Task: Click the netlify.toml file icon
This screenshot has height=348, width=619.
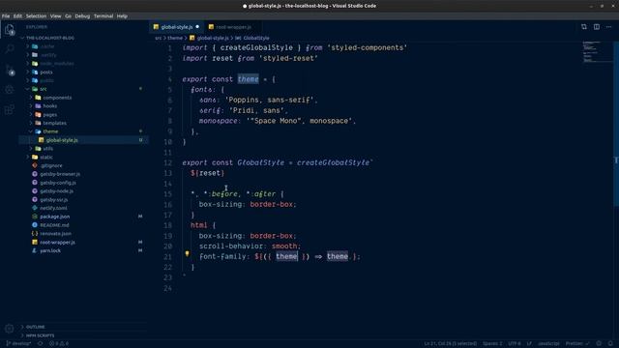Action: coord(35,208)
